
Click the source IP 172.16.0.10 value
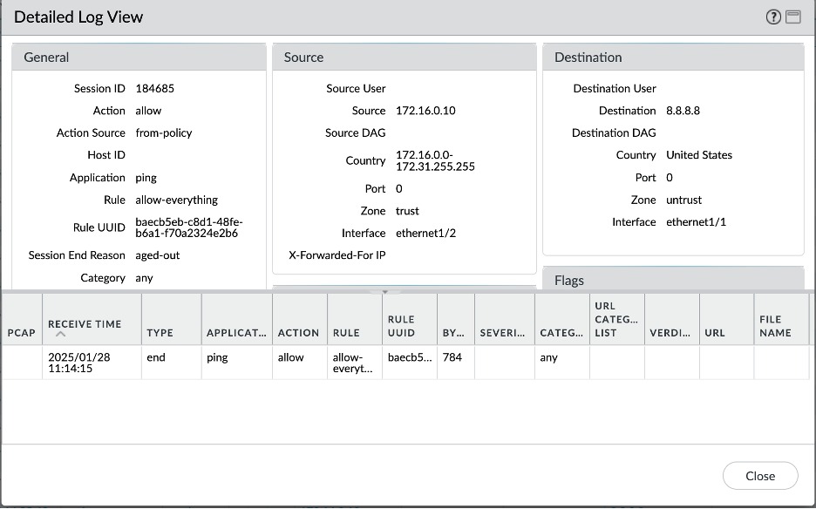pos(425,111)
